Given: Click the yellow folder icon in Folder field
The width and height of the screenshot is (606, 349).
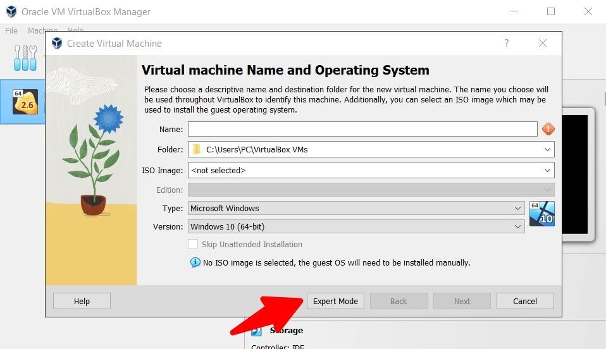Looking at the screenshot, I should [x=197, y=150].
